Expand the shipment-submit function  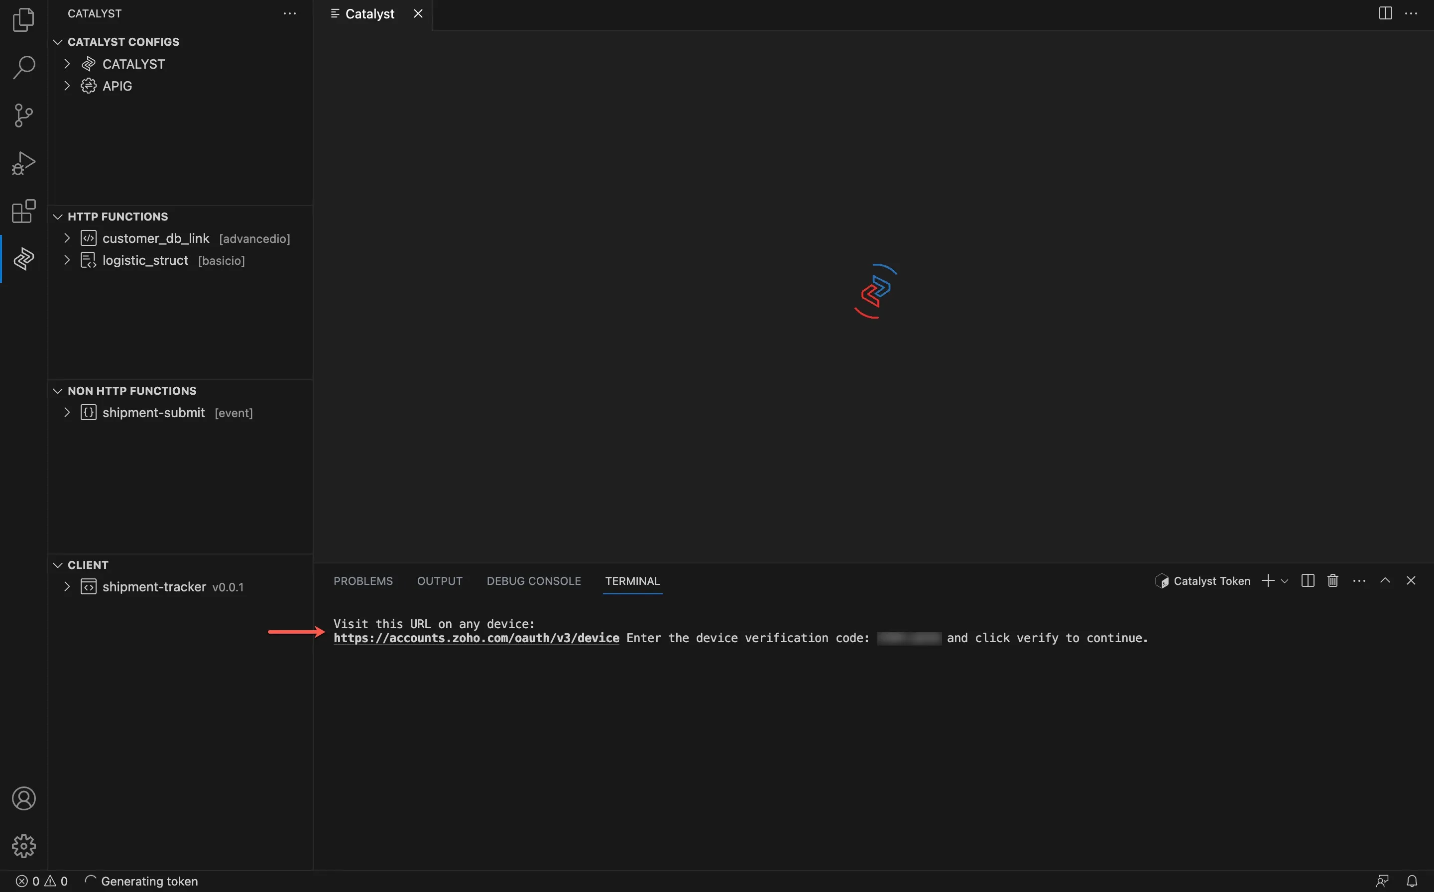pyautogui.click(x=67, y=412)
